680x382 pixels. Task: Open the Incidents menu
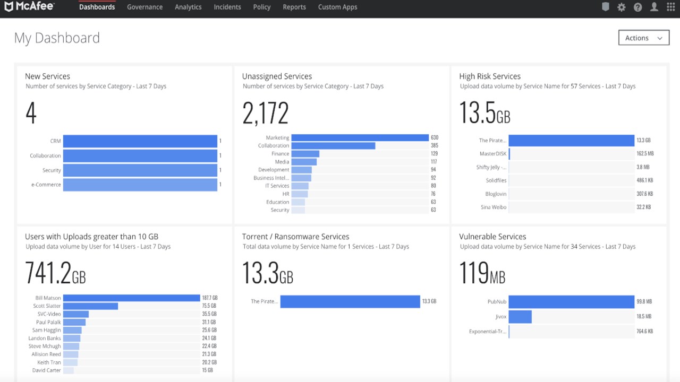point(227,7)
